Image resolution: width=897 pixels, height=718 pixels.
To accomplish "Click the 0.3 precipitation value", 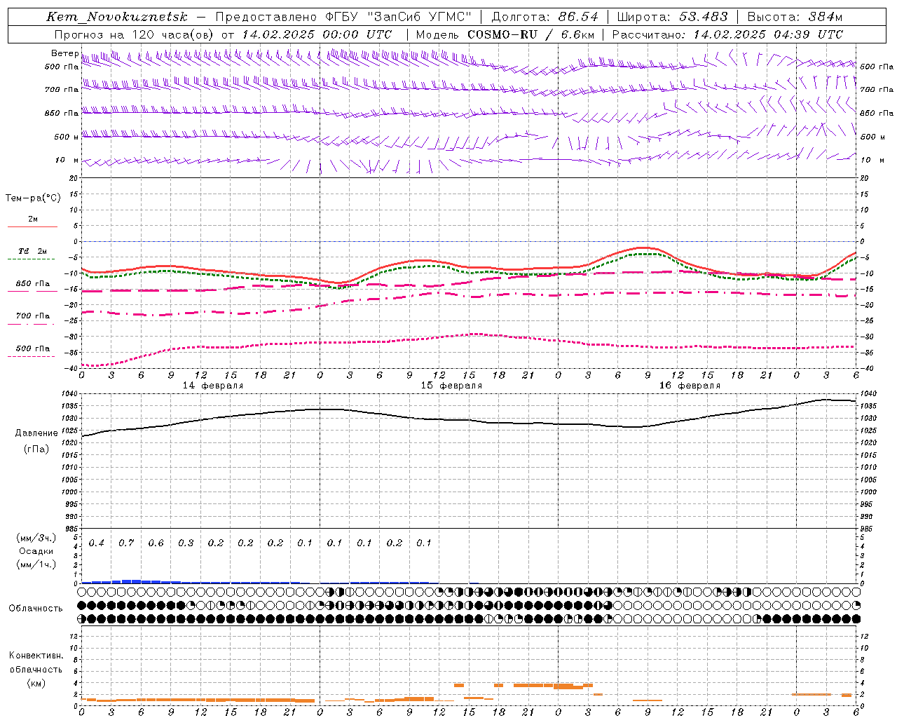I will click(186, 543).
